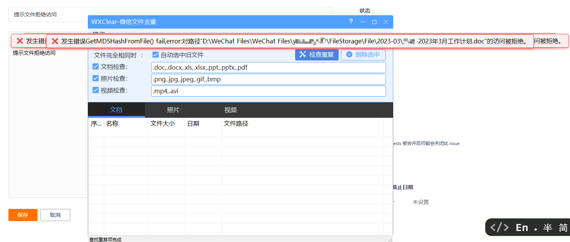Click the 未设置 deadline value
The width and height of the screenshot is (570, 242).
[421, 202]
